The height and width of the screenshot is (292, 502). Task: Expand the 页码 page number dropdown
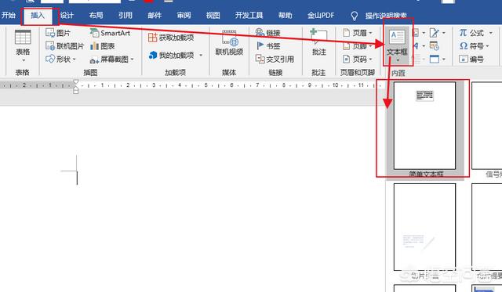pyautogui.click(x=358, y=59)
